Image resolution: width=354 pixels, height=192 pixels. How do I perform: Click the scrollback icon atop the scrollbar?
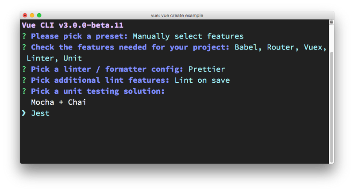click(331, 22)
